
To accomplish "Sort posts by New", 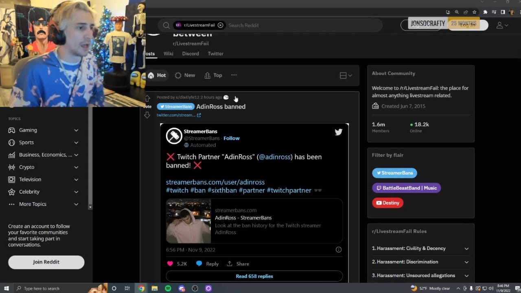I will pyautogui.click(x=185, y=75).
